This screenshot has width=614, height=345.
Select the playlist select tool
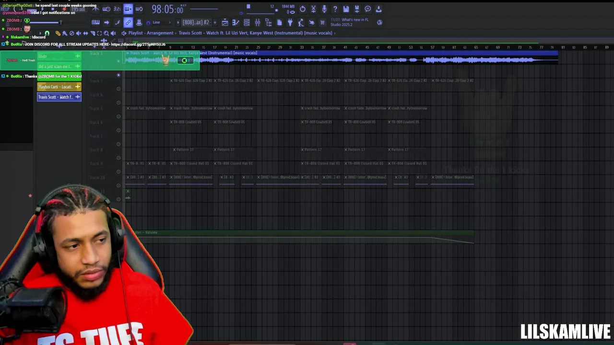coord(99,33)
